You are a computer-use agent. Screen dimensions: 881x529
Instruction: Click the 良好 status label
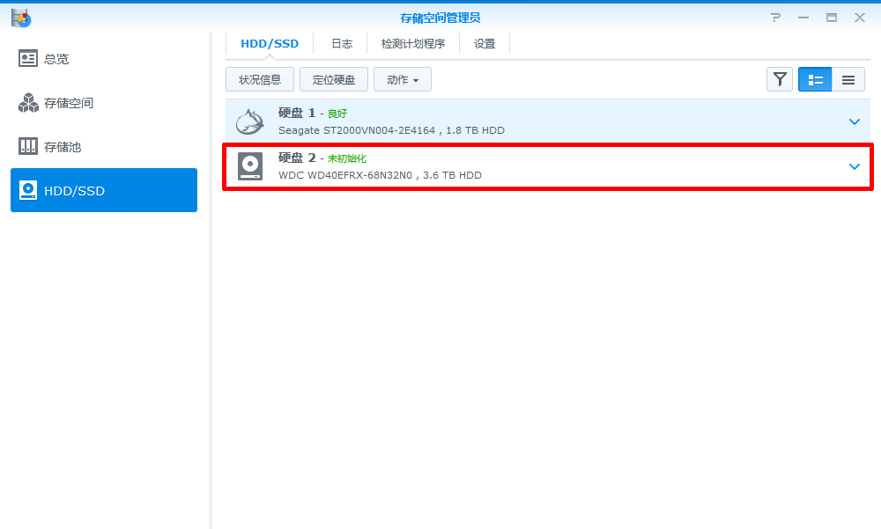(x=337, y=114)
